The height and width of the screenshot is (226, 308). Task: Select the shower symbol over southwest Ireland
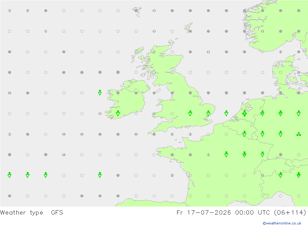click(118, 113)
